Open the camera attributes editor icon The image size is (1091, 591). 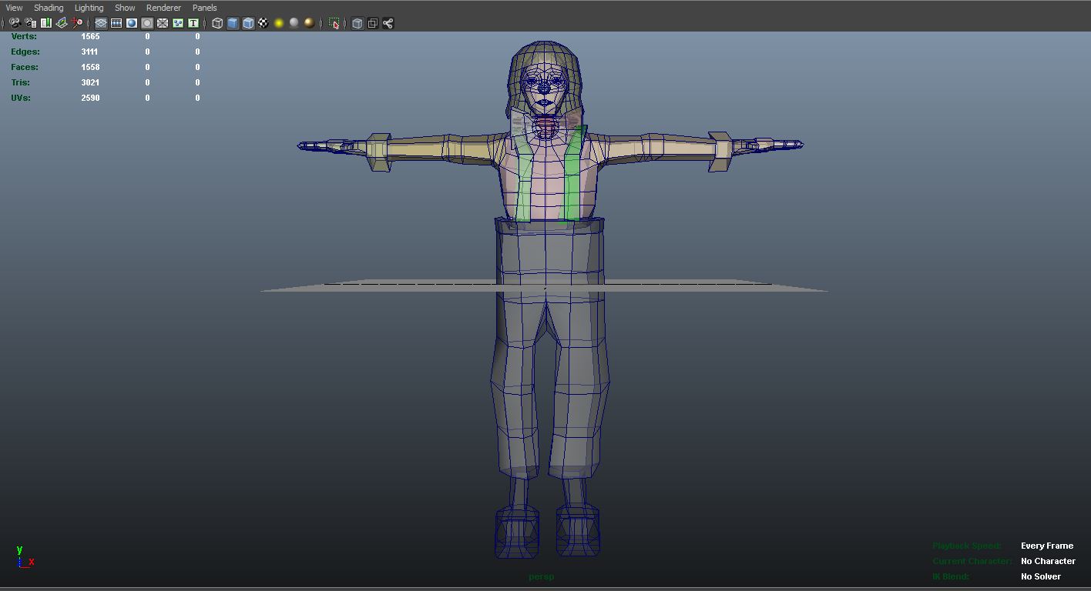[x=30, y=23]
